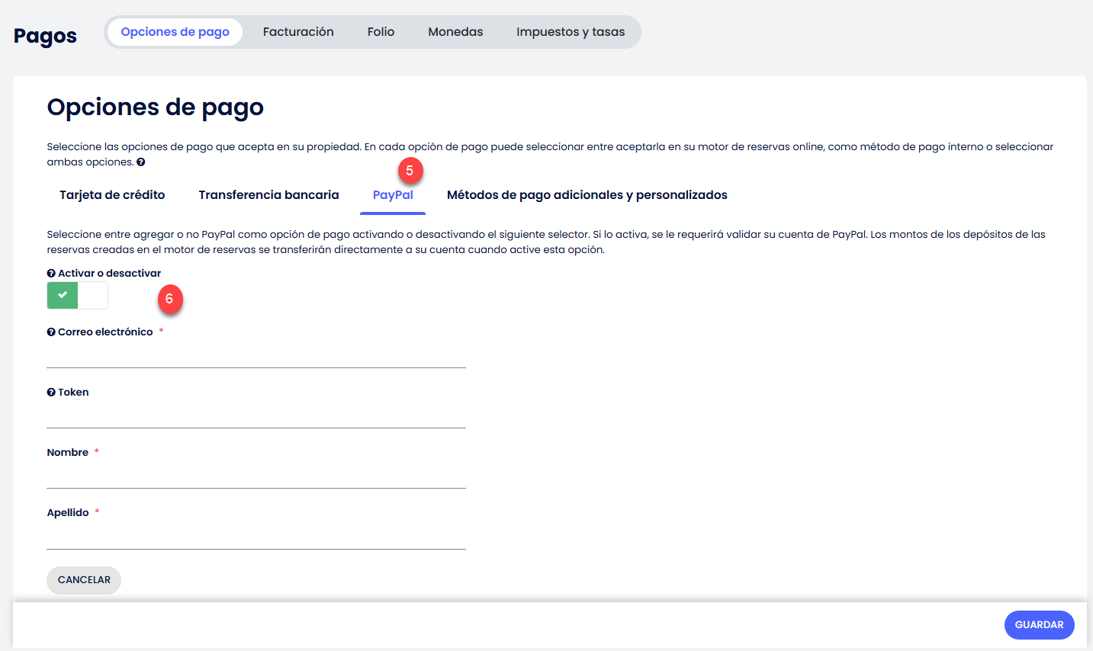Open the Transferencia bancaria tab
The height and width of the screenshot is (651, 1093).
(x=268, y=195)
